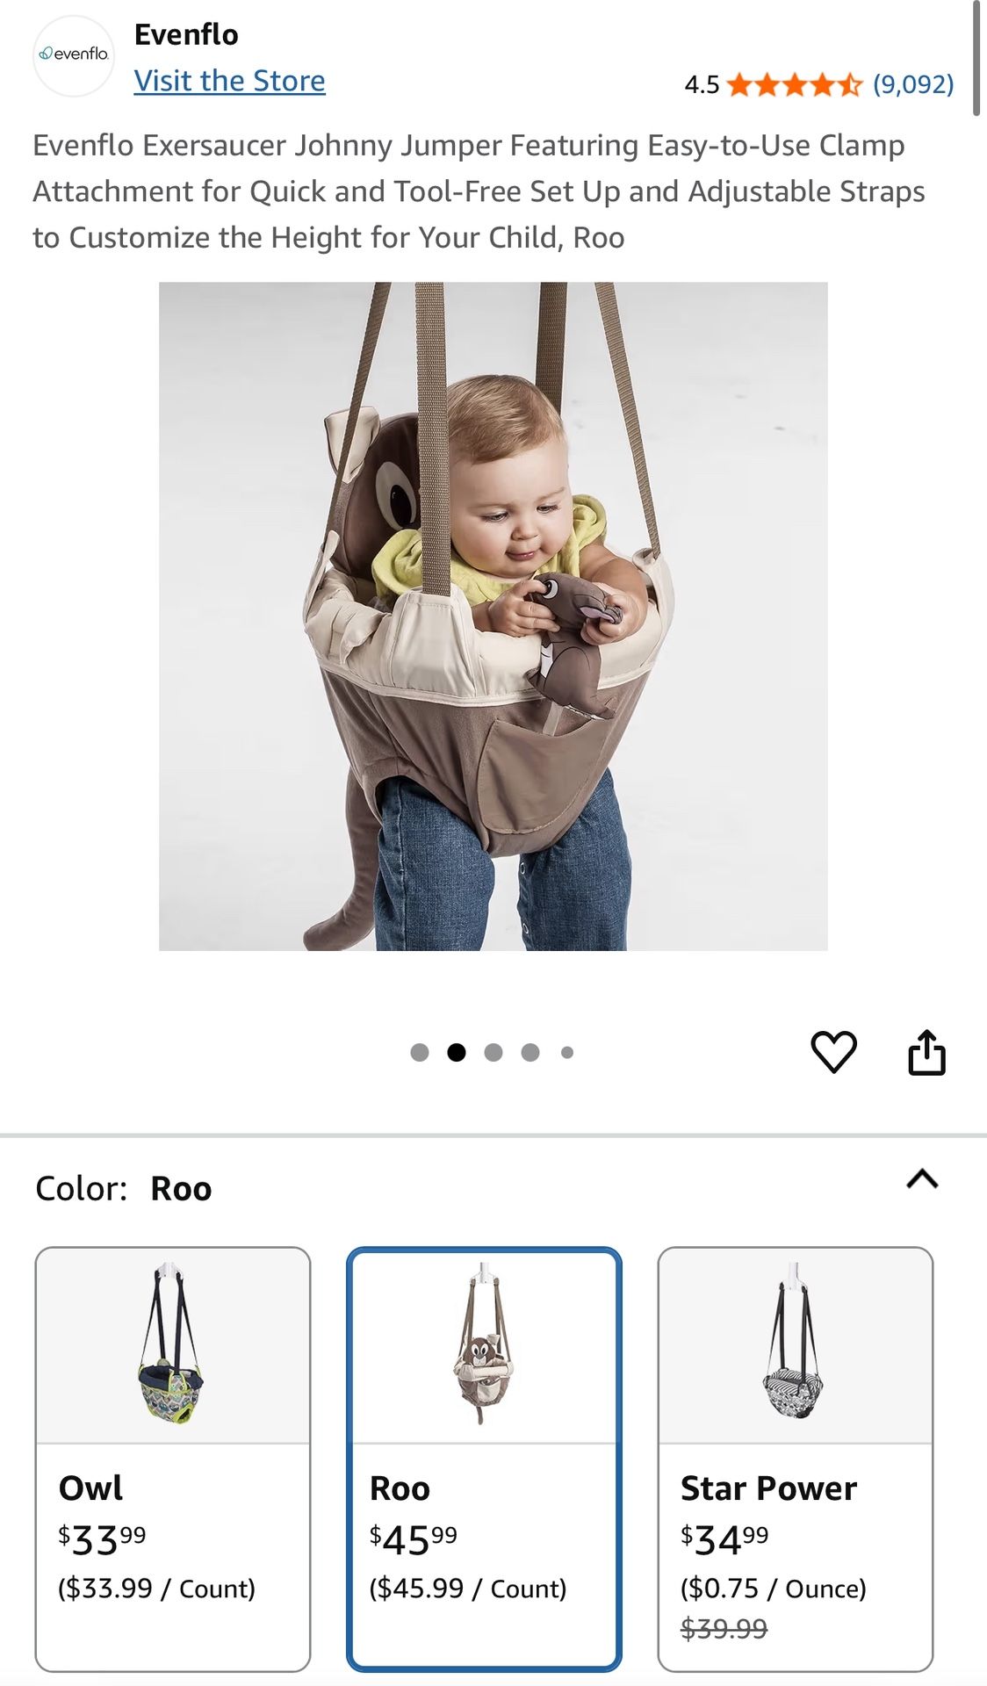Screen dimensions: 987x1686
Task: Click the star rating icons
Action: 796,84
